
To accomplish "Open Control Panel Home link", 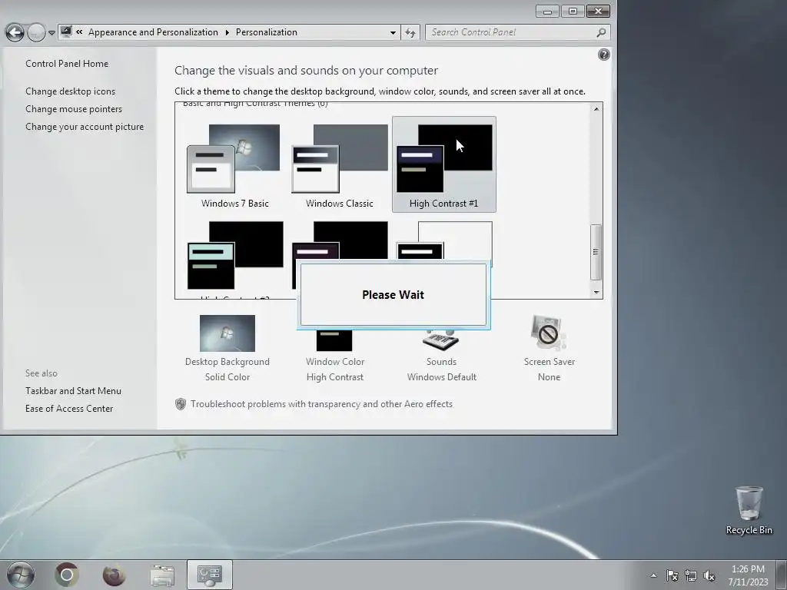I will coord(67,64).
